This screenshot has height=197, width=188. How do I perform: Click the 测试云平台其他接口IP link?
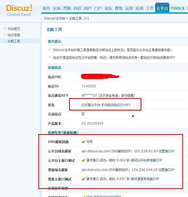point(147,160)
